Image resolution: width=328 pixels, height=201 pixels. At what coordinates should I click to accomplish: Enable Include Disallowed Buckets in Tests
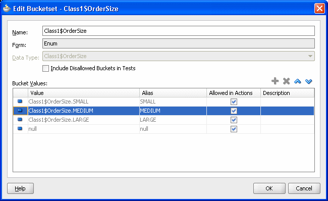point(45,69)
